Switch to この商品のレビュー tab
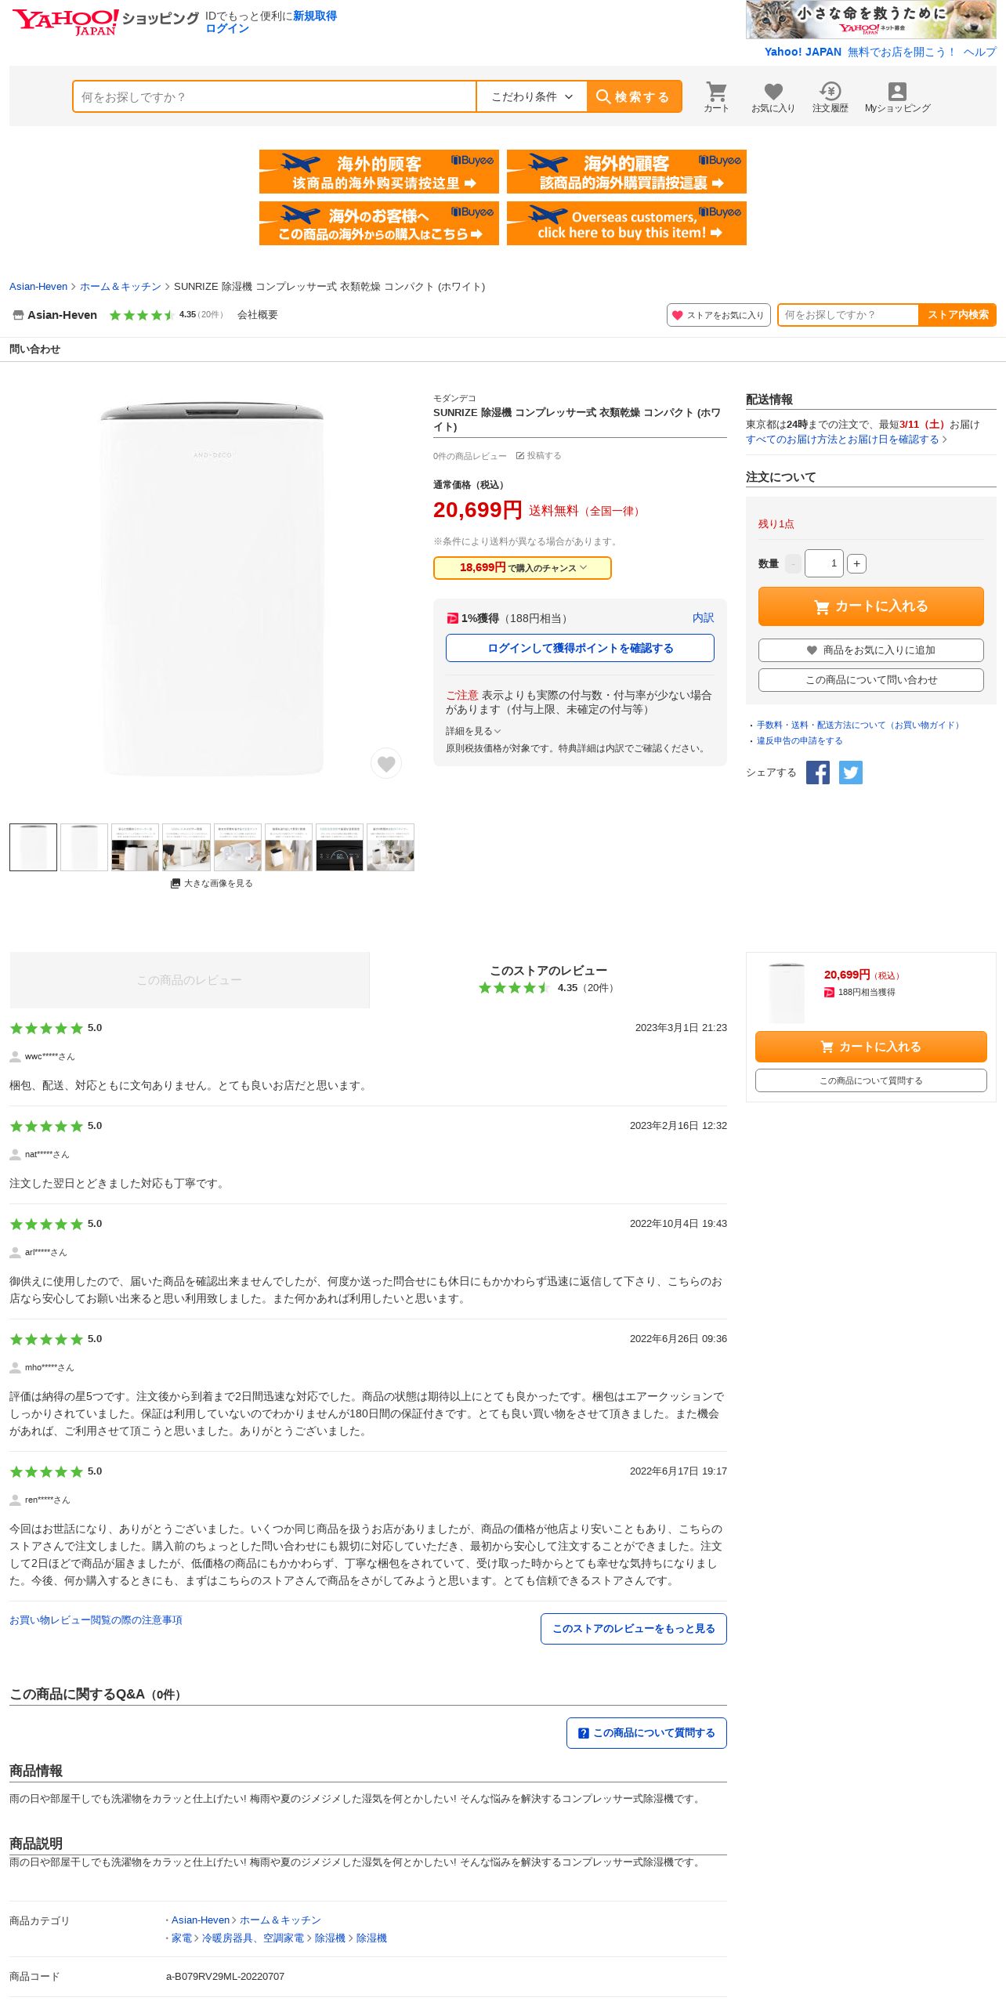 click(x=190, y=980)
